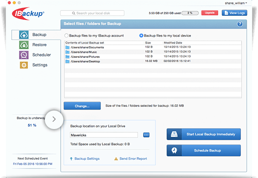Click the folder icon beside /Users/shane/Documents
Screen dimensions: 258x178
coord(67,48)
